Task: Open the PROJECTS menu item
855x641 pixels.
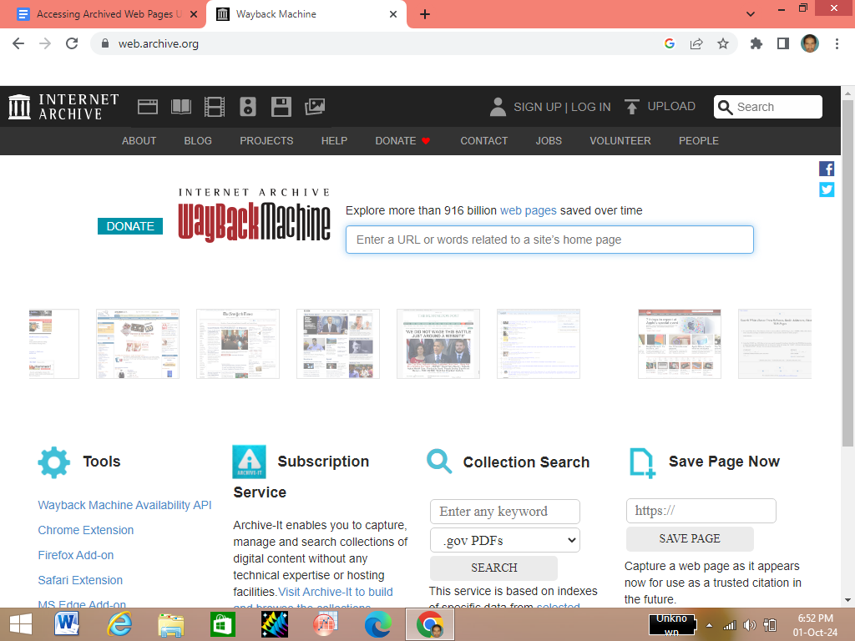Action: (x=266, y=140)
